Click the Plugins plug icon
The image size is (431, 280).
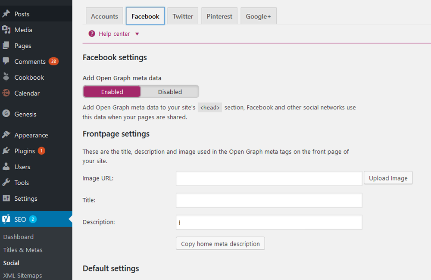6,151
